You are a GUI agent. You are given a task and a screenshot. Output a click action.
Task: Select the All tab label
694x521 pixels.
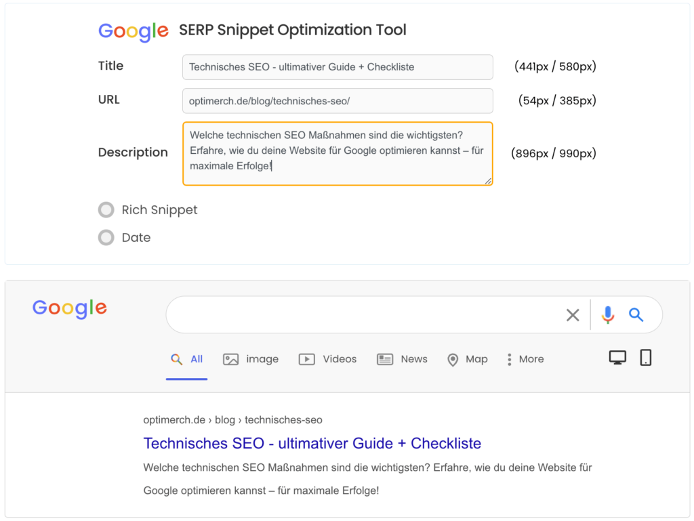point(197,359)
